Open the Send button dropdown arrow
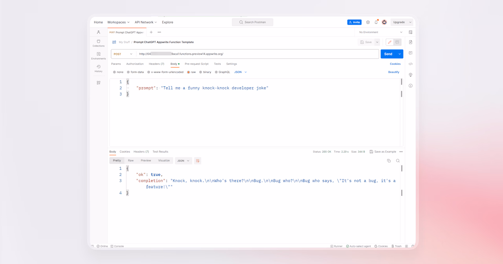This screenshot has width=503, height=264. (400, 54)
